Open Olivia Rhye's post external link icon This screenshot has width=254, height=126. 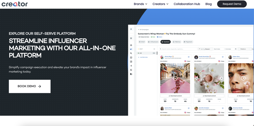188,57
